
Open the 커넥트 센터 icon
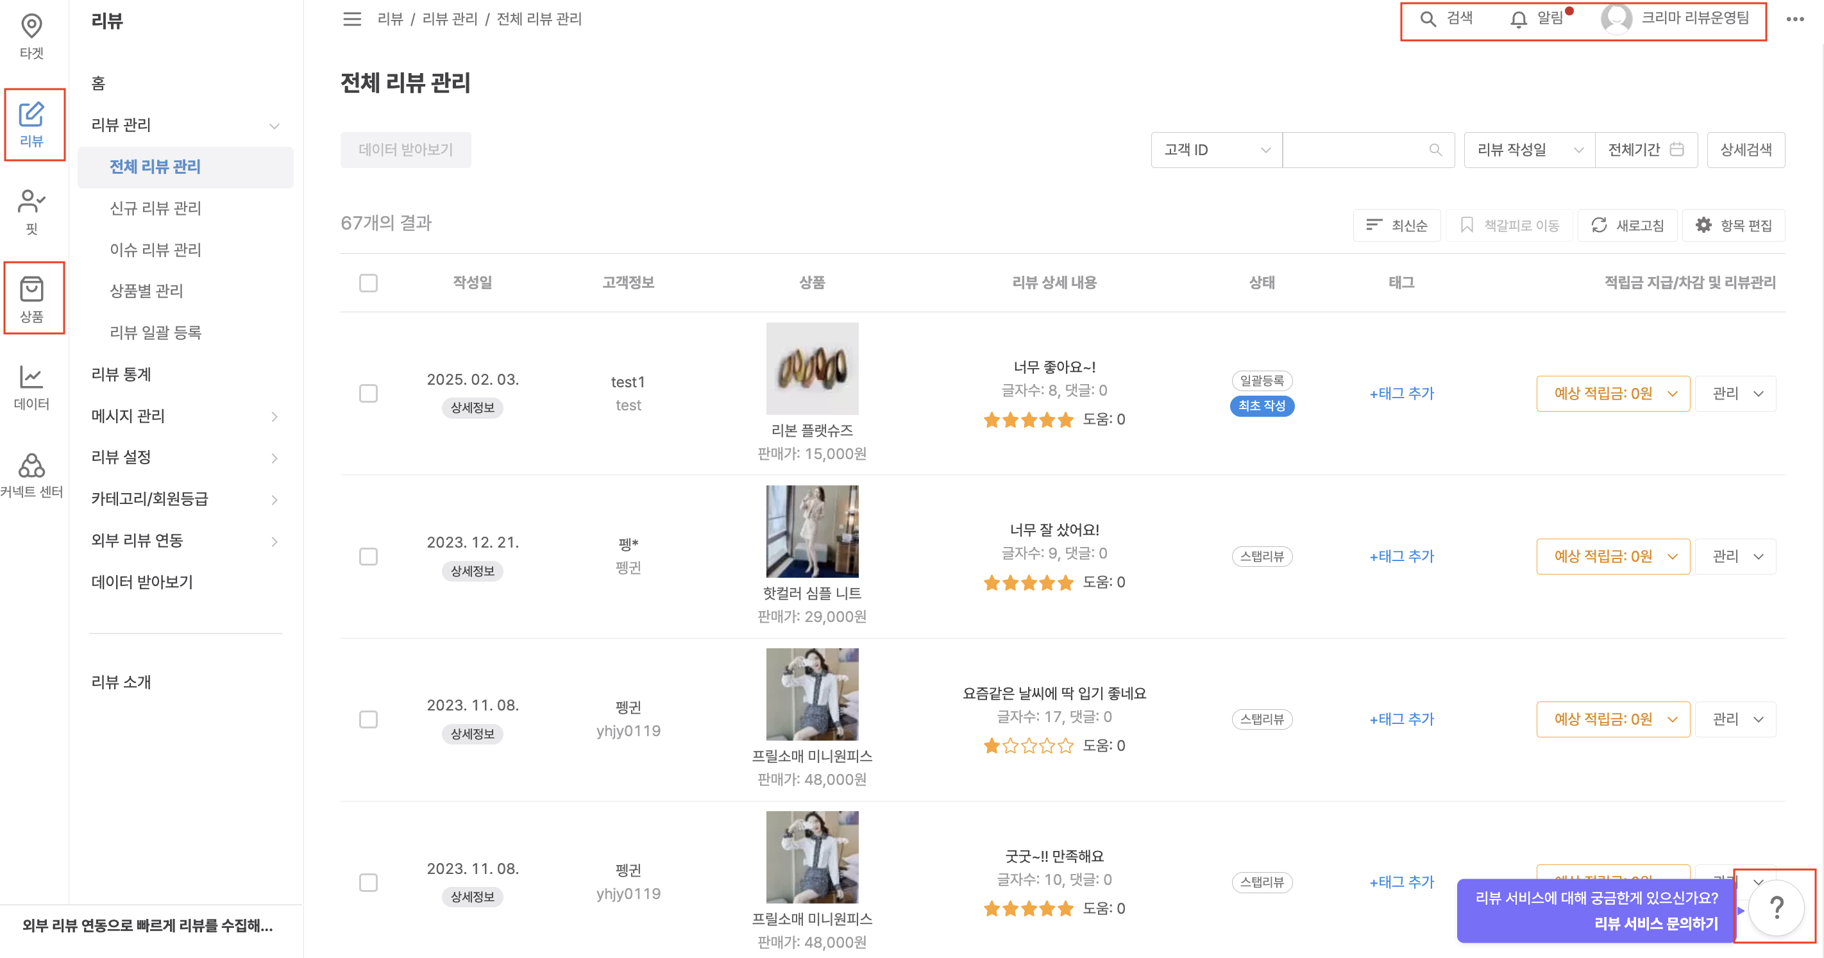click(x=31, y=475)
